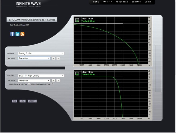Click the top graph frequency response plot

pyautogui.click(x=111, y=40)
